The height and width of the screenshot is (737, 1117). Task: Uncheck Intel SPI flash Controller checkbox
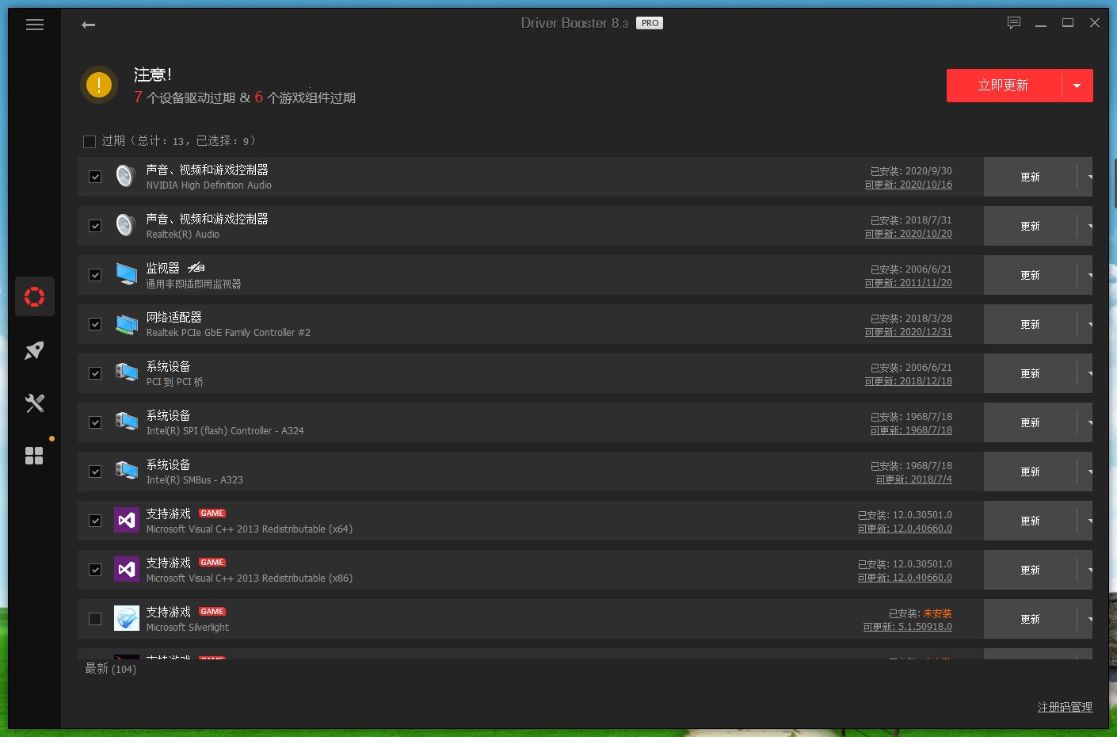pos(95,422)
